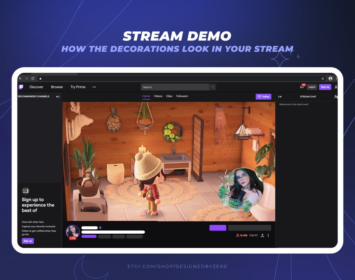Click the streamer avatar with LIVE badge
Viewport: 355px width, 280px height.
(73, 232)
